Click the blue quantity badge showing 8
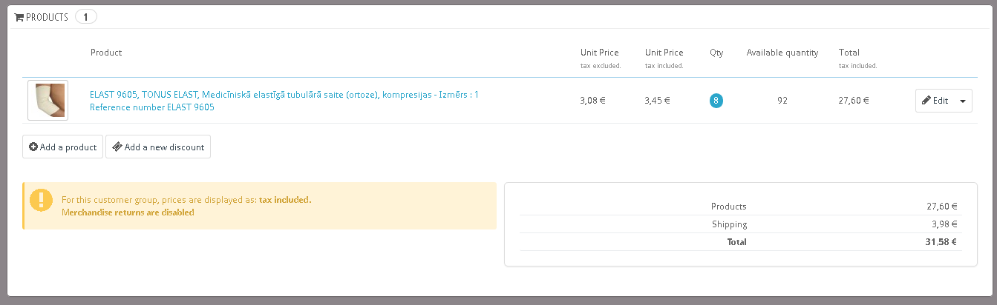This screenshot has width=997, height=305. [x=716, y=101]
